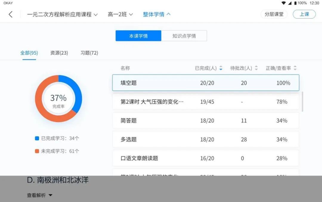
Task: Click the orange 未完成学习 legend square
Action: point(37,151)
